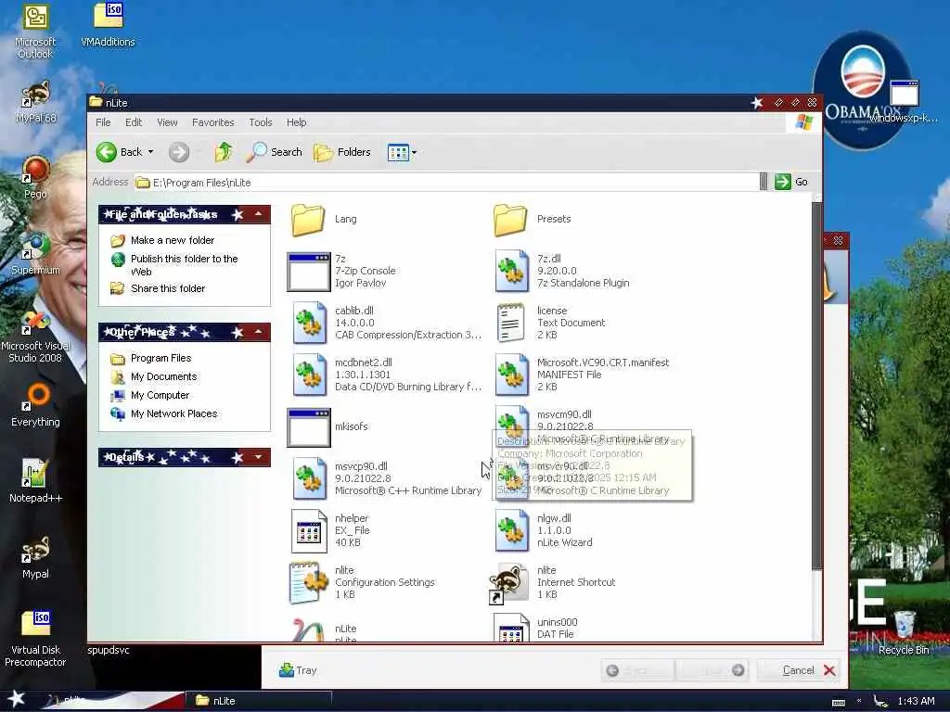Open the Tools menu
The image size is (950, 712).
click(261, 122)
